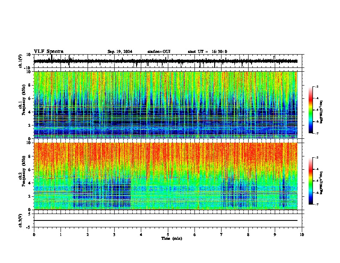Screen dimensions: 340x263
Task: Click the -3 label on ch.1 color scale
Action: 316,86
